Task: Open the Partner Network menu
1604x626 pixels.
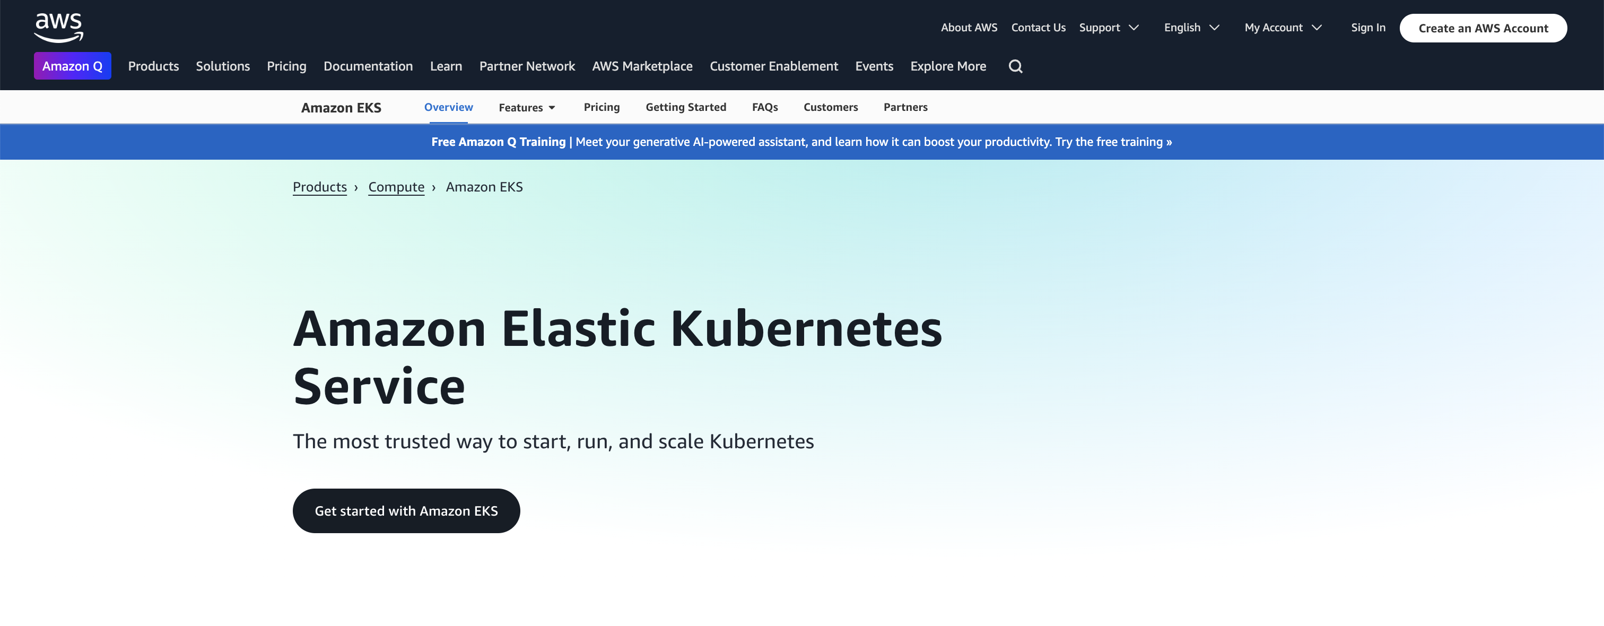Action: 527,66
